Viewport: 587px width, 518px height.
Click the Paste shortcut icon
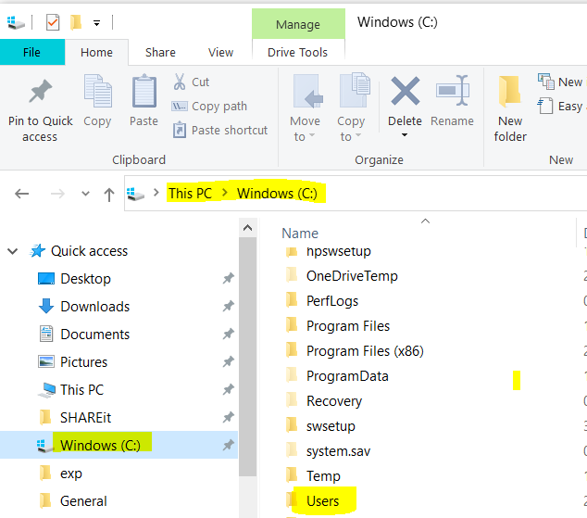tap(180, 130)
